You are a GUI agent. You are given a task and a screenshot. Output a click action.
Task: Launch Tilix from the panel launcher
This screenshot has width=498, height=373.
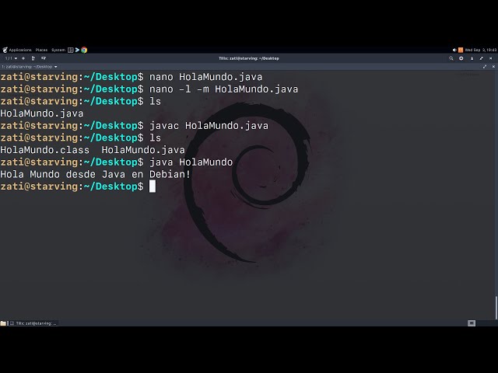[x=71, y=50]
